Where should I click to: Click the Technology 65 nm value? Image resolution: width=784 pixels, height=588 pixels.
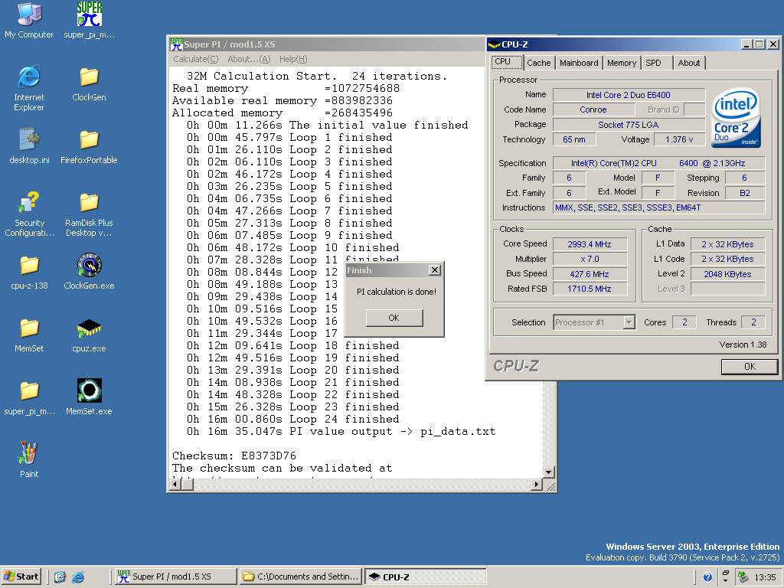pyautogui.click(x=574, y=139)
